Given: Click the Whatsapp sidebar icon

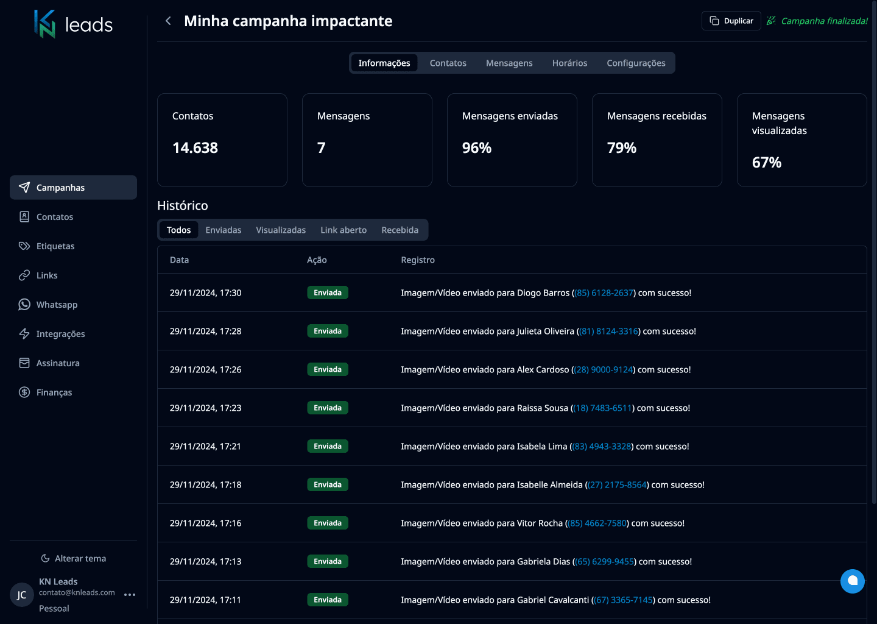Looking at the screenshot, I should pos(24,304).
